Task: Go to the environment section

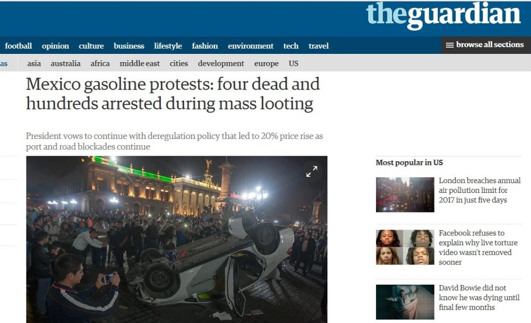Action: pyautogui.click(x=250, y=46)
